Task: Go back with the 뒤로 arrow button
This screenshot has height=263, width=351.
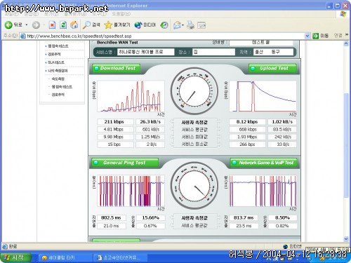Action: click(13, 25)
